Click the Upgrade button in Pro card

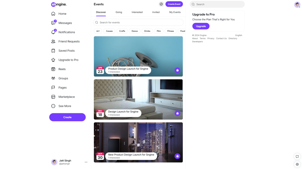tap(201, 26)
